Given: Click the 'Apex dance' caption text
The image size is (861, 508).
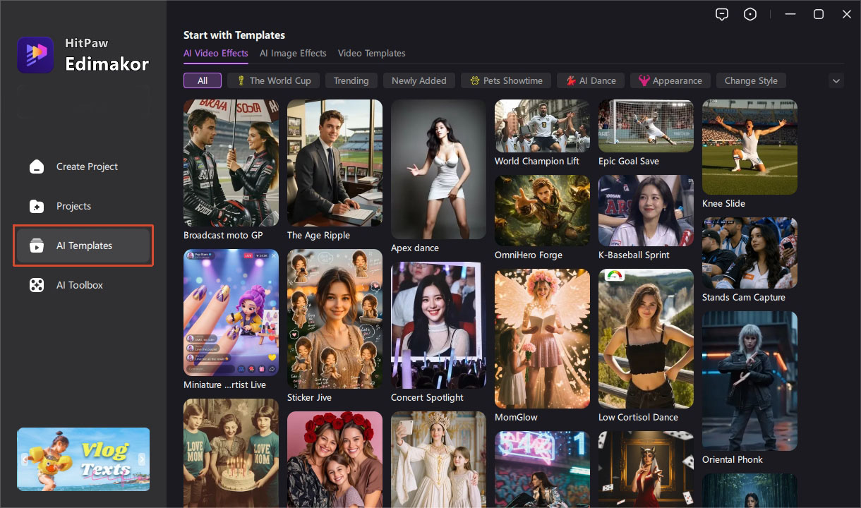Looking at the screenshot, I should 415,248.
